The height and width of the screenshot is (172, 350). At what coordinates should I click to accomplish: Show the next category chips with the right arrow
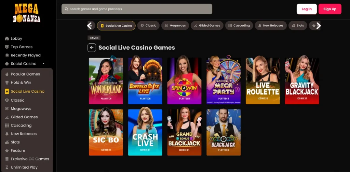pyautogui.click(x=319, y=26)
